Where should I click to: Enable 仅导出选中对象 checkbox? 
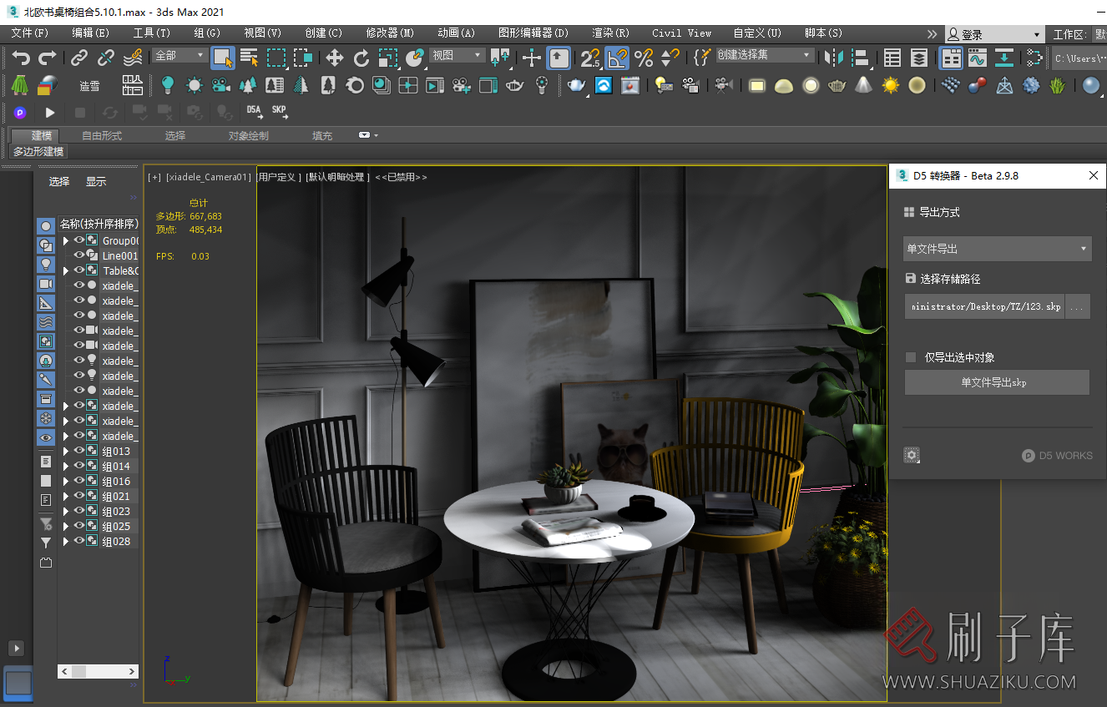click(x=911, y=357)
